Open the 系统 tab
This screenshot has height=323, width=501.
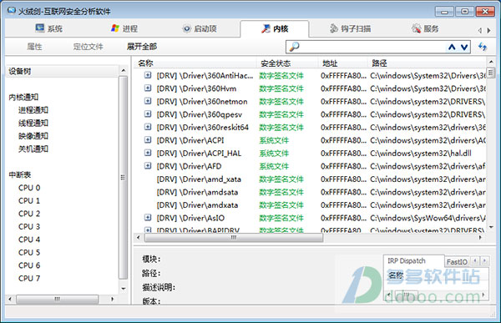tap(49, 28)
